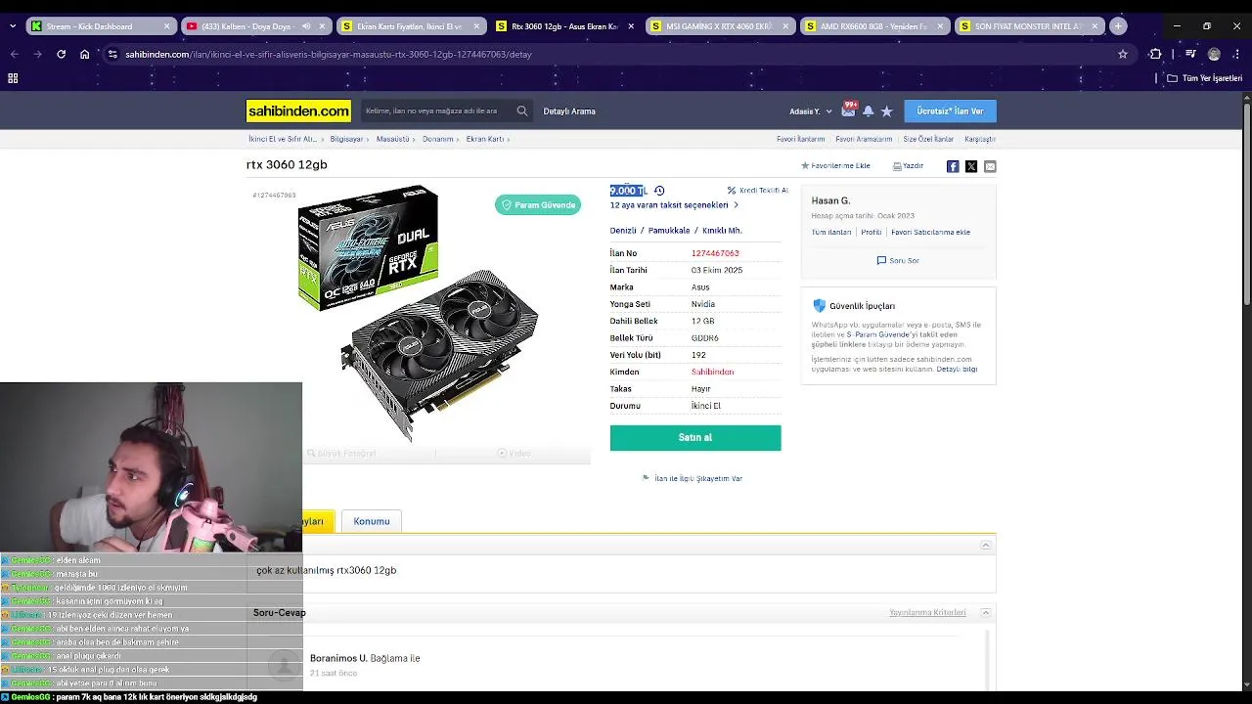Image resolution: width=1252 pixels, height=704 pixels.
Task: Open the notifications bell icon
Action: click(x=868, y=111)
